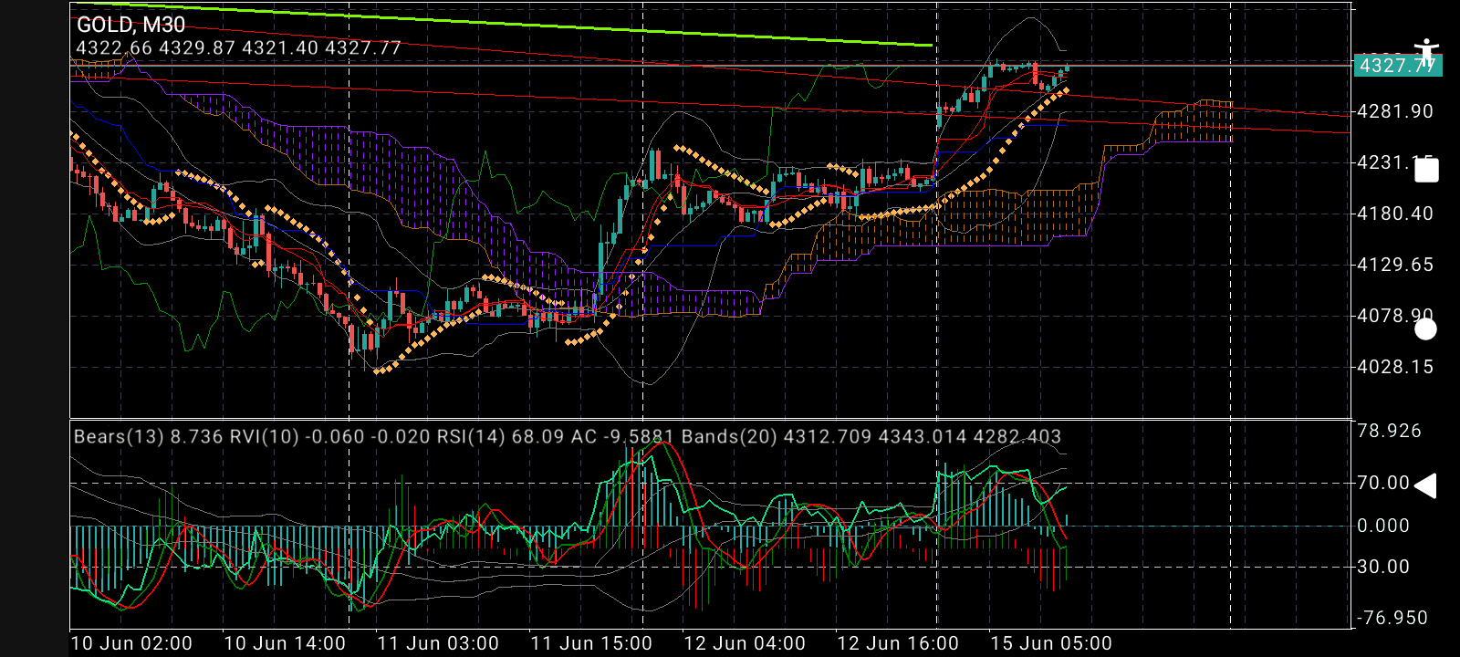Viewport: 1460px width, 657px height.
Task: Click the 4028.15 price axis label
Action: click(1395, 367)
